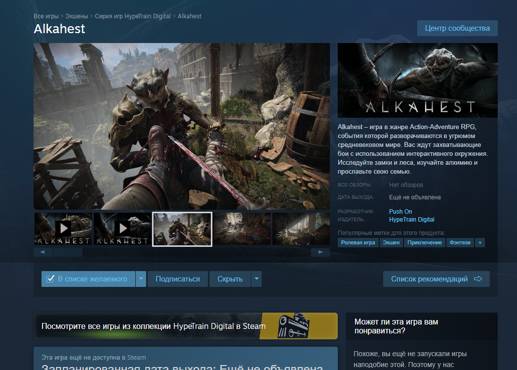
Task: Click the 'Эта игра ещё не доступна в Steam' text
Action: click(94, 358)
